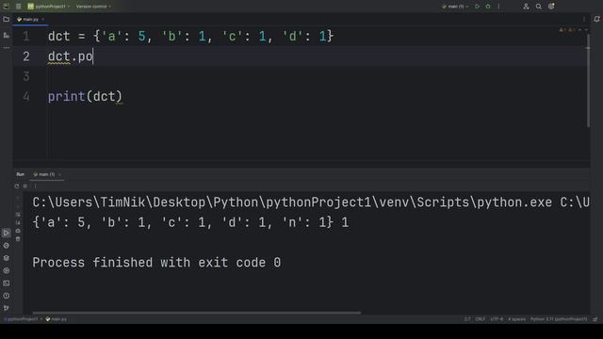Toggle scroll to end in Run gutter
The image size is (603, 339).
(18, 222)
